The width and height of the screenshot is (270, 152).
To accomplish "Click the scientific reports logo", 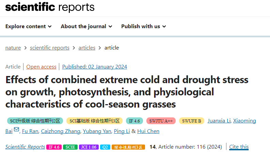I will [50, 7].
